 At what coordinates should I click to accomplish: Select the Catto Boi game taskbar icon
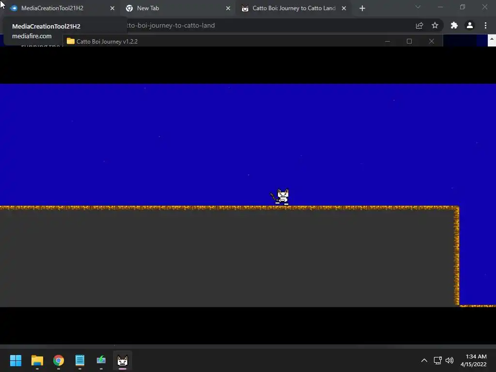[123, 360]
